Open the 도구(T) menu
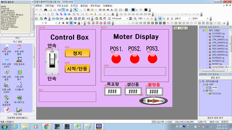The image size is (232, 130). pos(74,6)
